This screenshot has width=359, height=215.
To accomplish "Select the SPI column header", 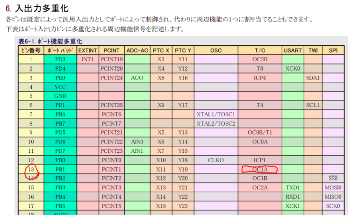I will (x=333, y=50).
